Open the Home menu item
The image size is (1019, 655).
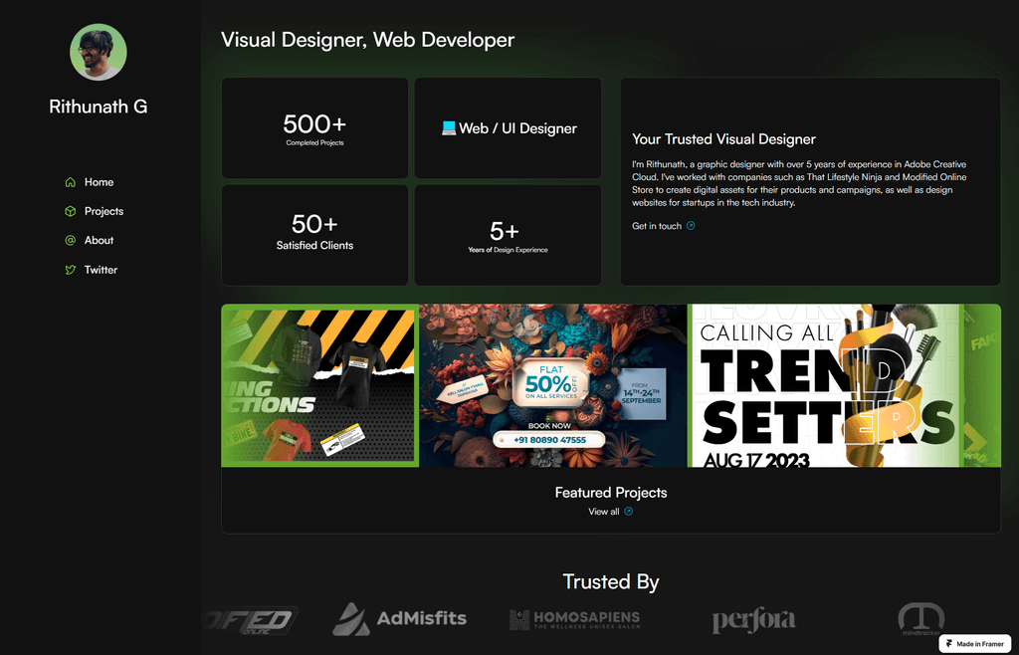(x=90, y=182)
